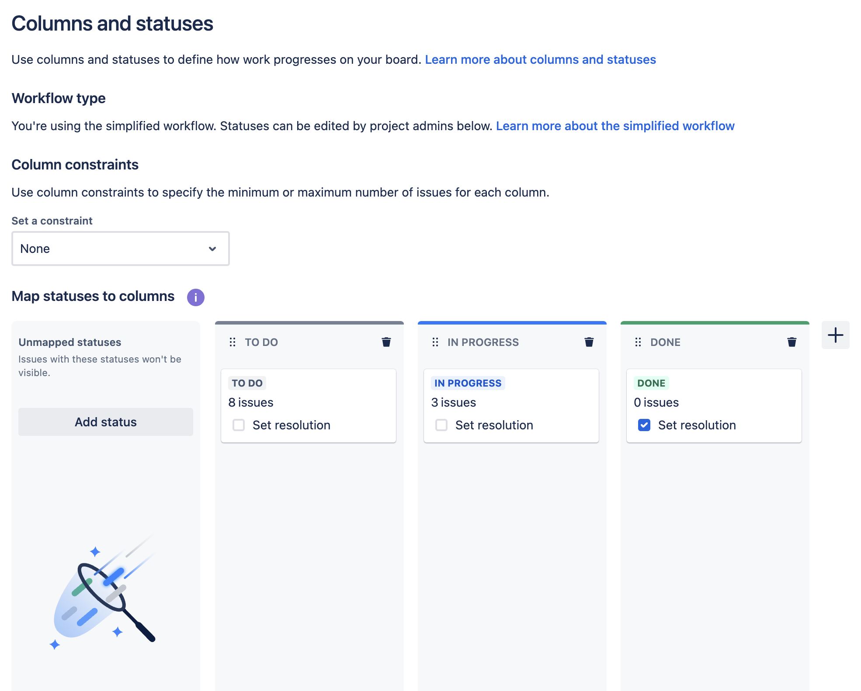Image resolution: width=861 pixels, height=691 pixels.
Task: Click the drag handle icon on IN PROGRESS column
Action: pos(434,342)
